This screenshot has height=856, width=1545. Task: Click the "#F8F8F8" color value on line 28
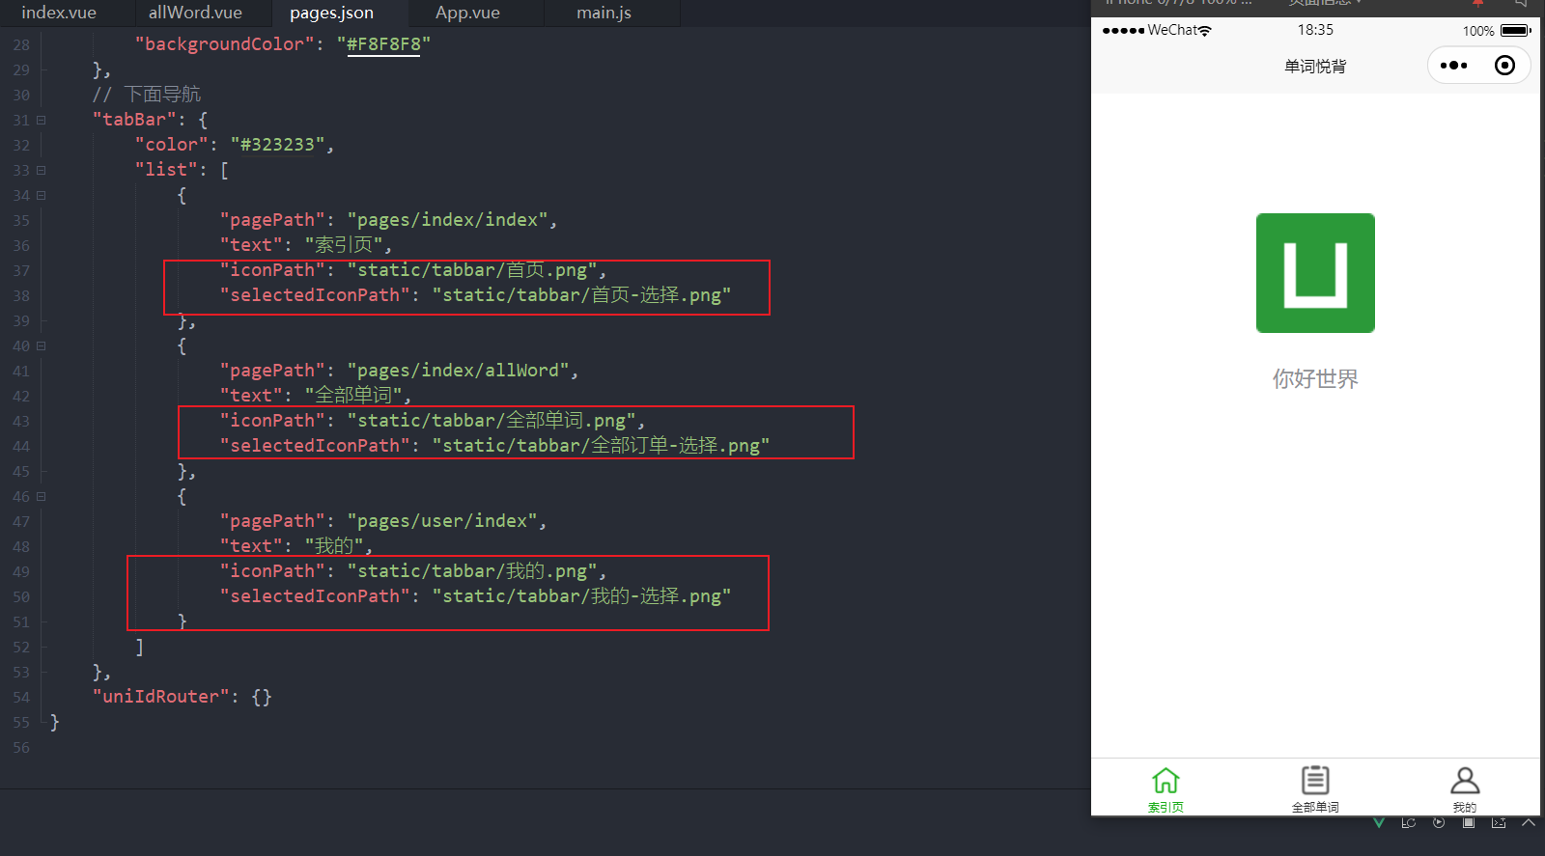383,44
